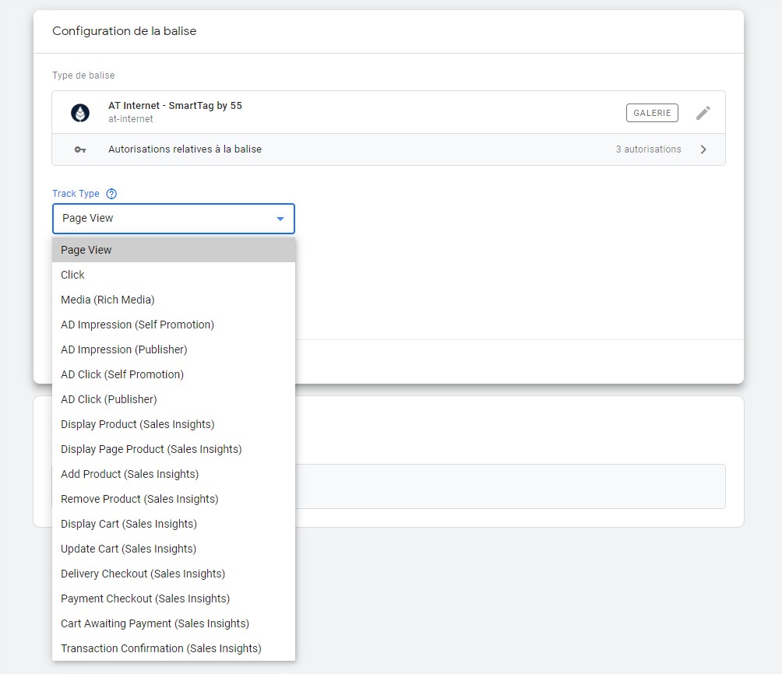This screenshot has height=674, width=782.
Task: Select Media (Rich Media) option
Action: [x=107, y=300]
